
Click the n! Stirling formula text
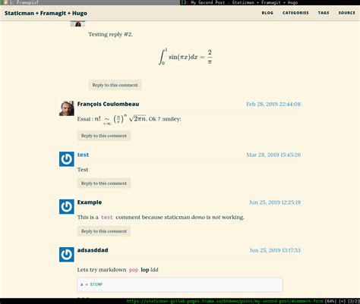(121, 119)
